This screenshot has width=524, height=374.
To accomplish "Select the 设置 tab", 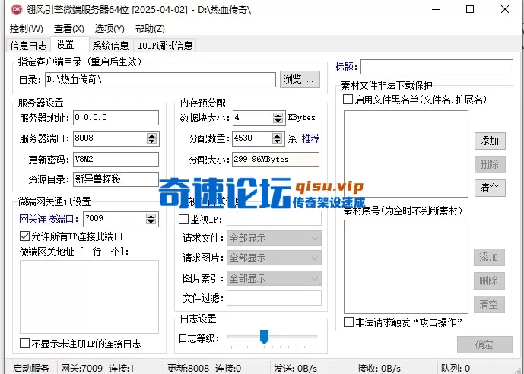I will 69,44.
